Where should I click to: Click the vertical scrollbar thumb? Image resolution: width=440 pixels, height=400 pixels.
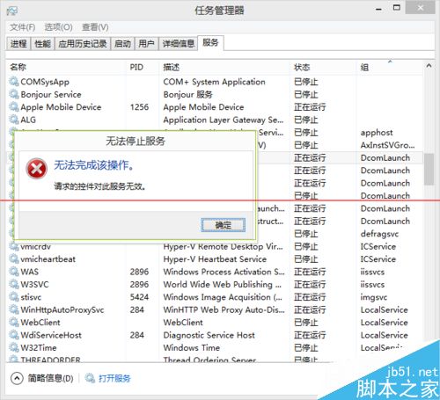(x=429, y=169)
